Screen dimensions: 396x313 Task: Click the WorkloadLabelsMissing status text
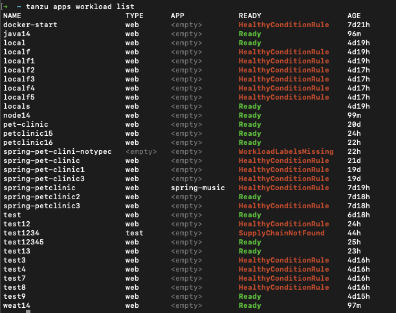point(286,151)
